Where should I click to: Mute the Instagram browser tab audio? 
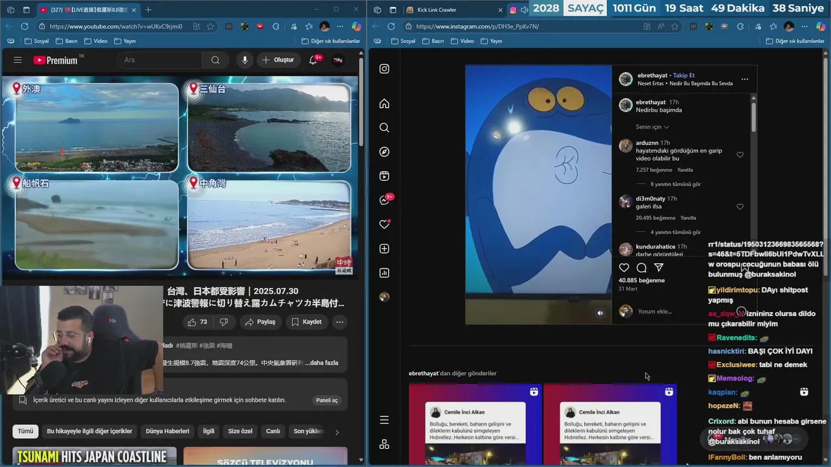tap(524, 10)
